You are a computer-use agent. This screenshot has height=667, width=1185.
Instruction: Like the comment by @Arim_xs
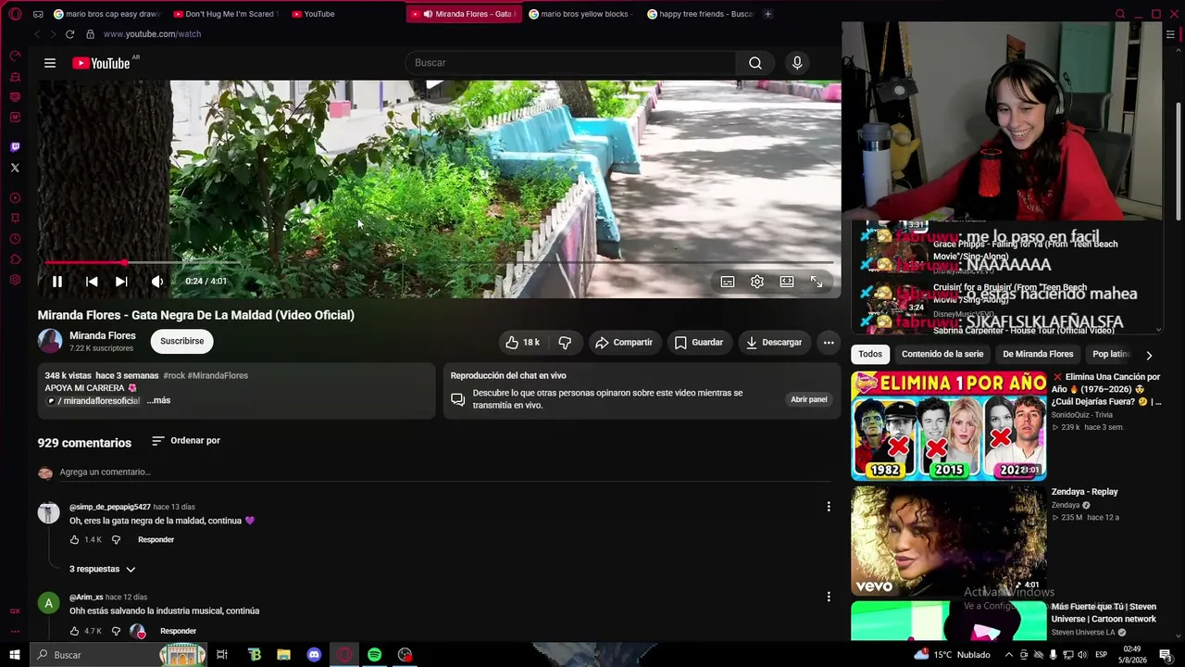click(75, 631)
